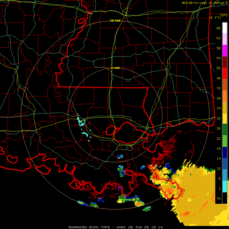Image resolution: width=229 pixels, height=229 pixels.
Task: Click the '34' legend value
Action: pos(219,108)
